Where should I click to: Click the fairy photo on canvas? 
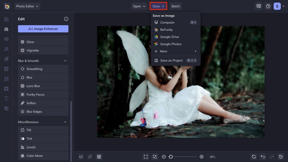pos(181,82)
